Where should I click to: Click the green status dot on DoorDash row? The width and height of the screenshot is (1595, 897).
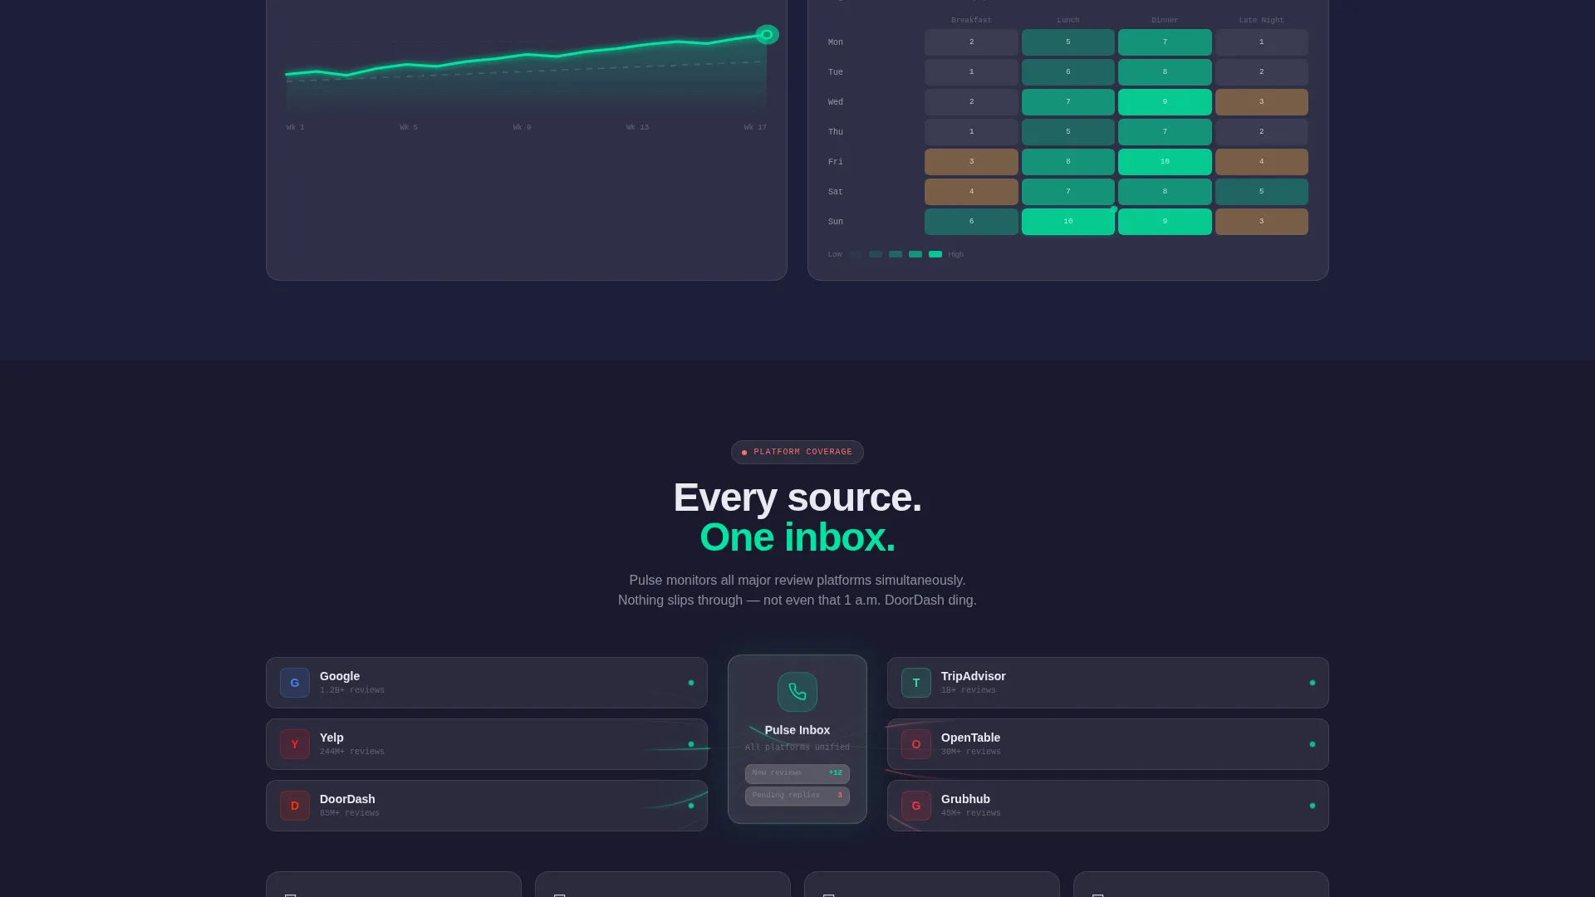click(x=690, y=806)
